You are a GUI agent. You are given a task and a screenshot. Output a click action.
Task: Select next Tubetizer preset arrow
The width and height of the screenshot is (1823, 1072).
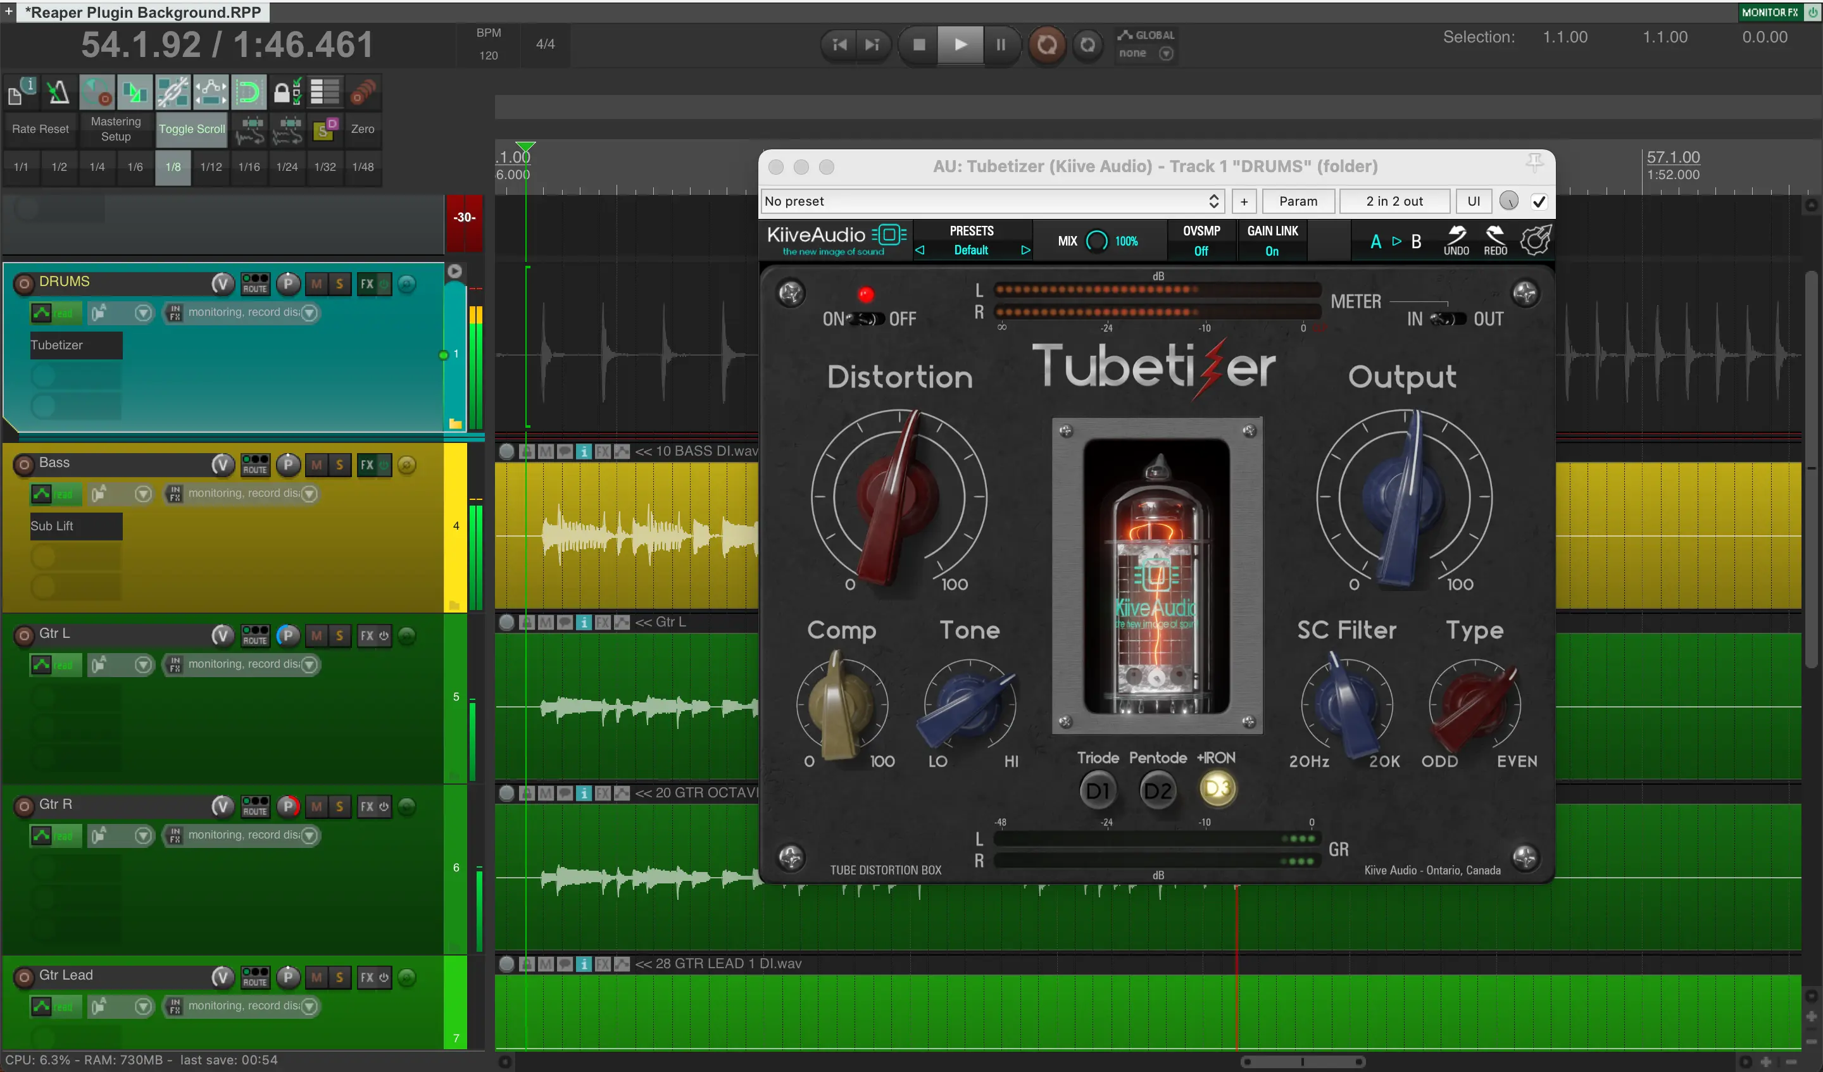point(1024,250)
